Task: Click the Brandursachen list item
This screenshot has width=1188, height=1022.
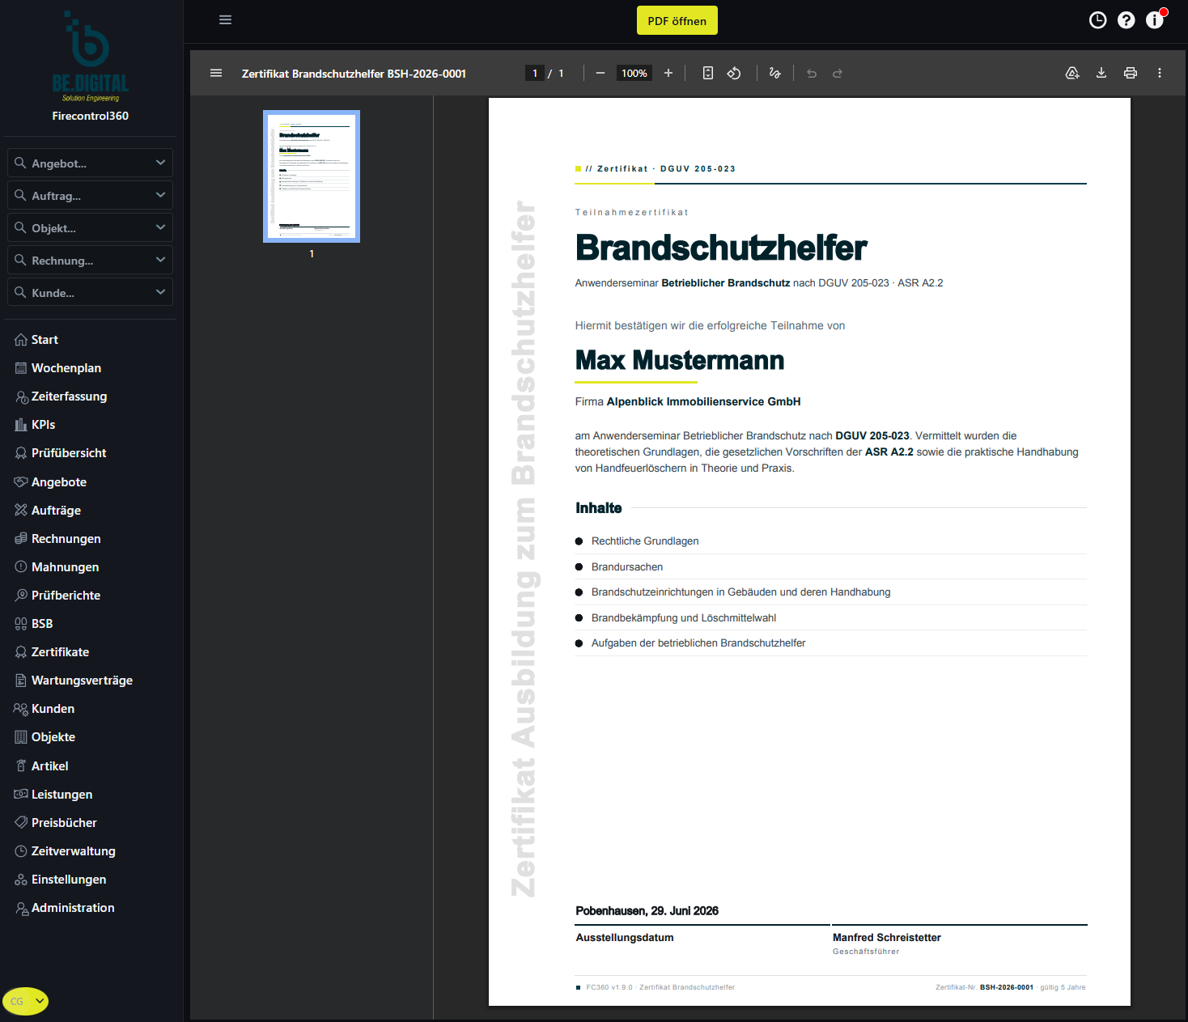Action: [x=627, y=567]
